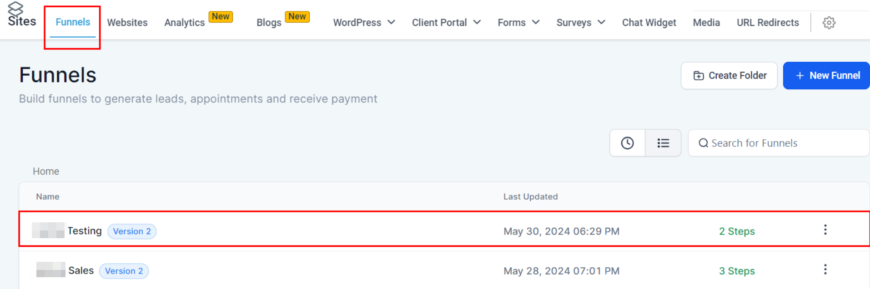Click the 2 Steps link for Testing
Viewport: 870px width, 289px height.
click(x=737, y=231)
